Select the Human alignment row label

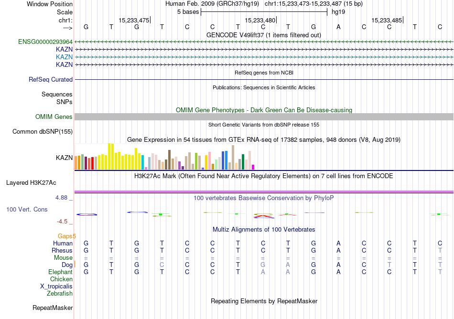[63, 244]
